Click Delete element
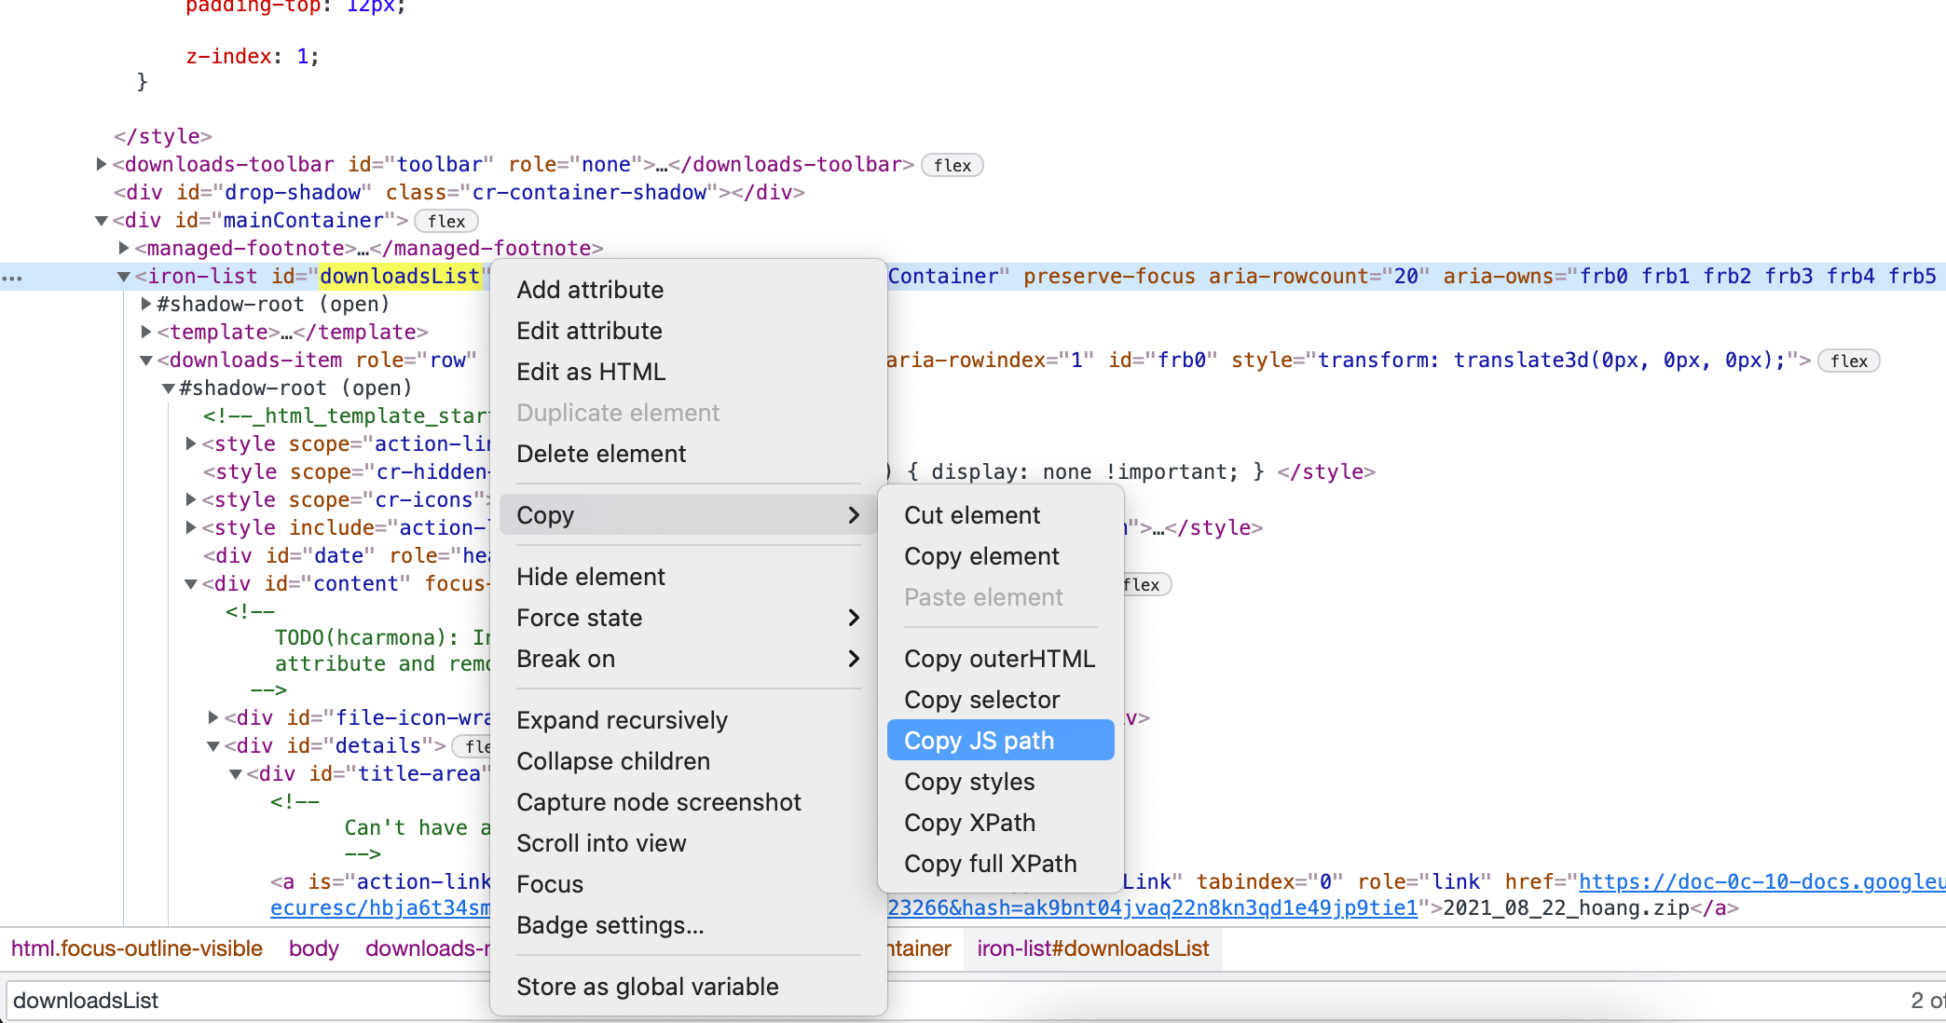The image size is (1946, 1023). point(601,454)
